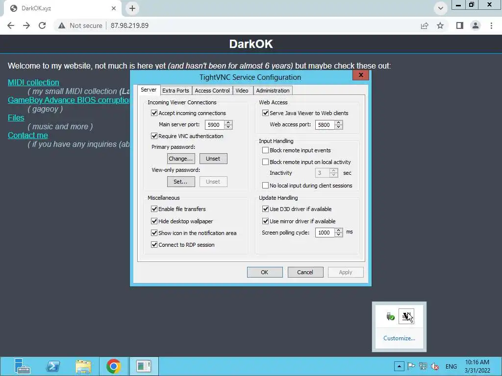The height and width of the screenshot is (376, 502).
Task: Open File Explorer from the taskbar
Action: pos(83,366)
